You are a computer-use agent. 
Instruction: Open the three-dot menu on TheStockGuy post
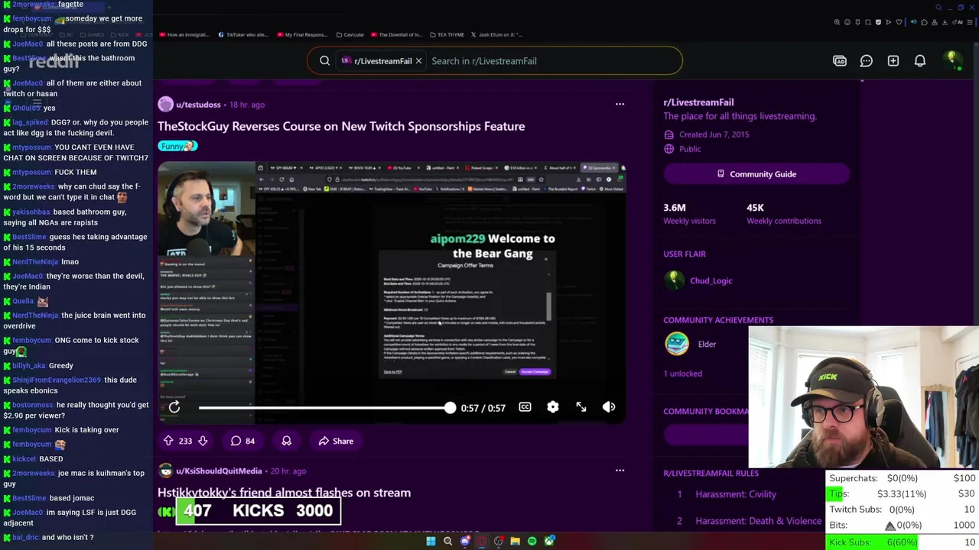[620, 104]
